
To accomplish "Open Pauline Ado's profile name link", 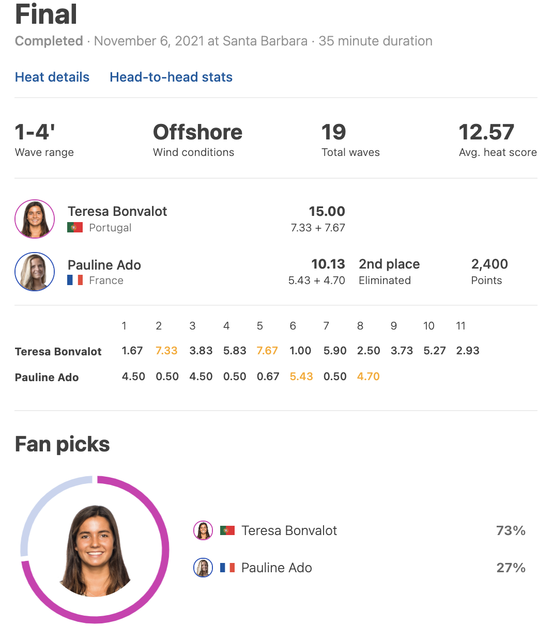I will [104, 265].
